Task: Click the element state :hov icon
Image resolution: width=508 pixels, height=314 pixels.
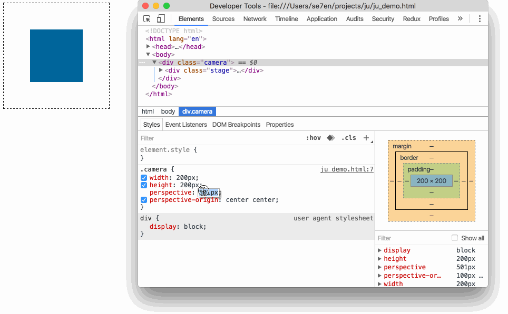Action: tap(314, 138)
